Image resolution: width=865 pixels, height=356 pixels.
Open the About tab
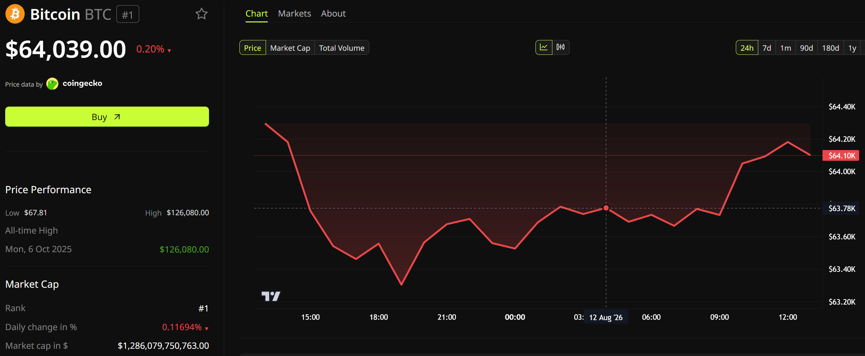333,13
